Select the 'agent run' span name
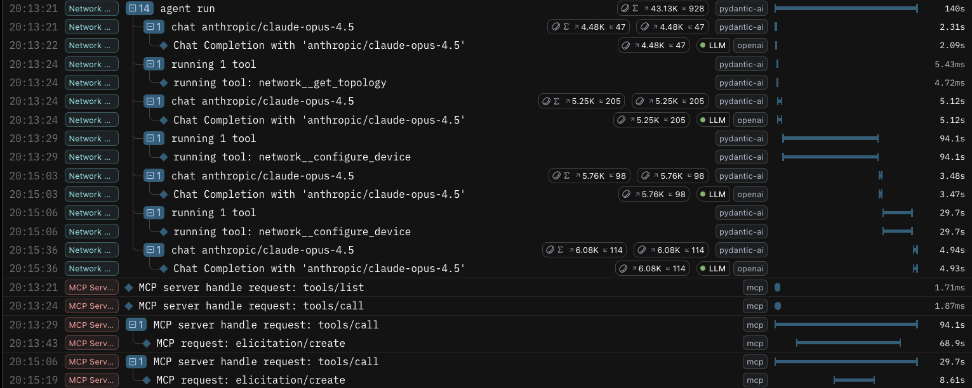The image size is (972, 388). pyautogui.click(x=187, y=8)
